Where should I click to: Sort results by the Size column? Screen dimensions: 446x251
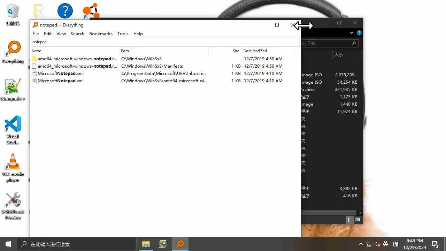225,51
